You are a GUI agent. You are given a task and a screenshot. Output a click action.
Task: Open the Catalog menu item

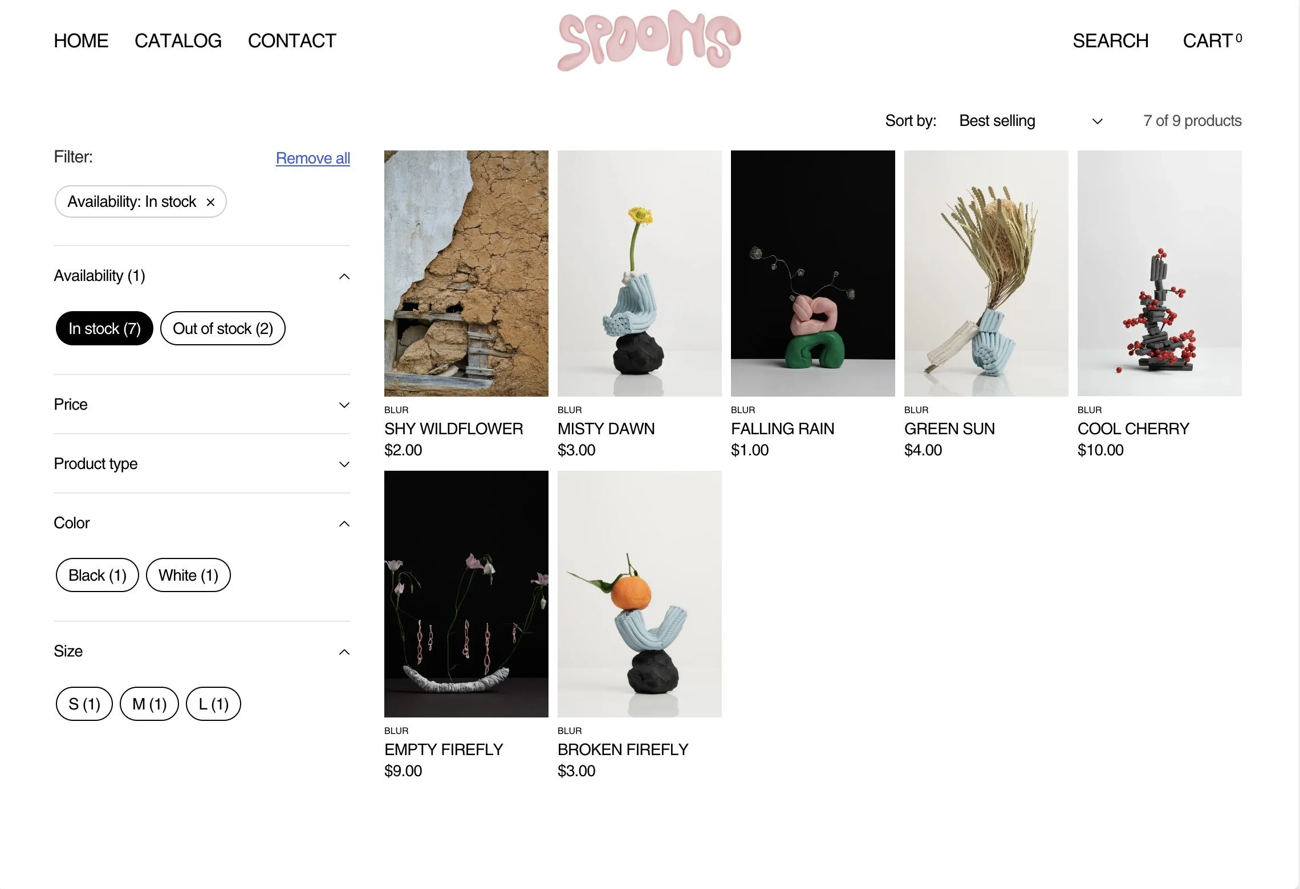(x=178, y=41)
